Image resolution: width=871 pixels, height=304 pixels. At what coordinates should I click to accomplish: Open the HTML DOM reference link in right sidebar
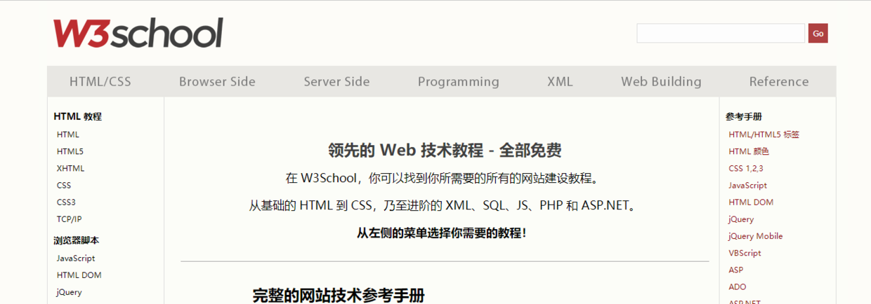pos(752,202)
